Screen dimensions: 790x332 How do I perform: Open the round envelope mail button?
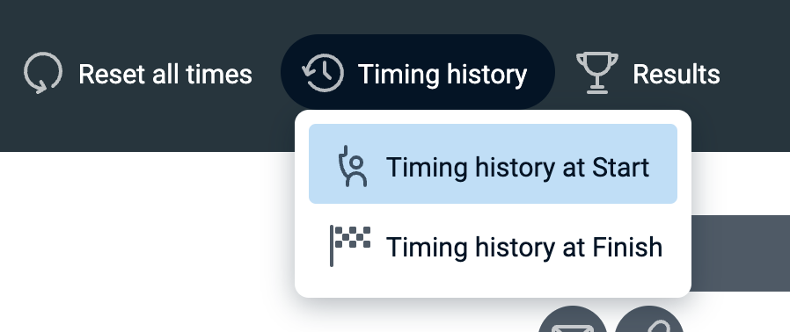click(x=573, y=322)
